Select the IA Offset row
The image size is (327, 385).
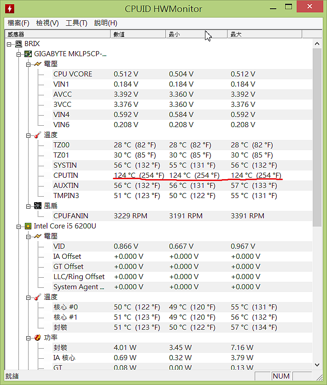[182, 257]
